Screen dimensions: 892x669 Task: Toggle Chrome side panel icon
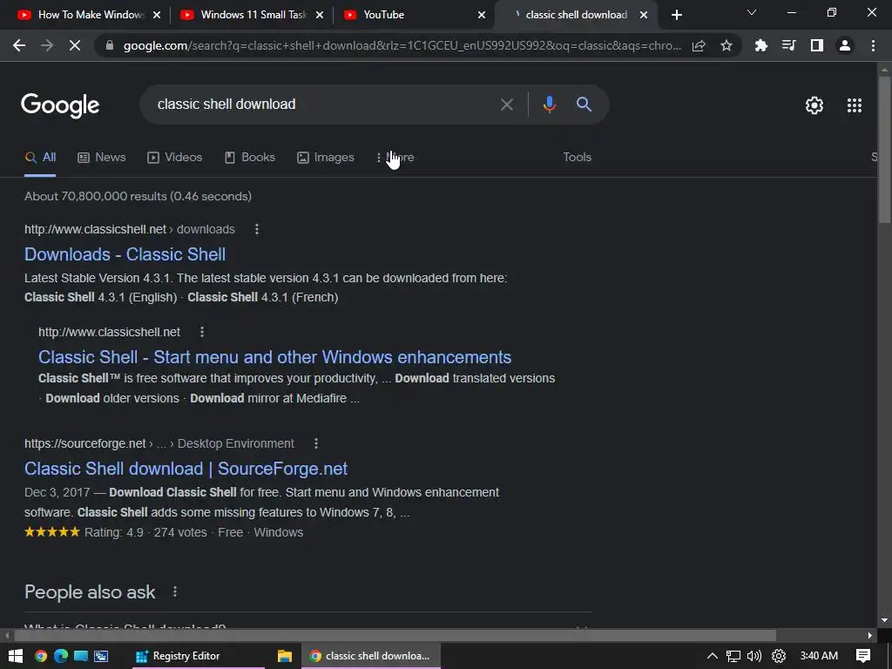(x=816, y=45)
